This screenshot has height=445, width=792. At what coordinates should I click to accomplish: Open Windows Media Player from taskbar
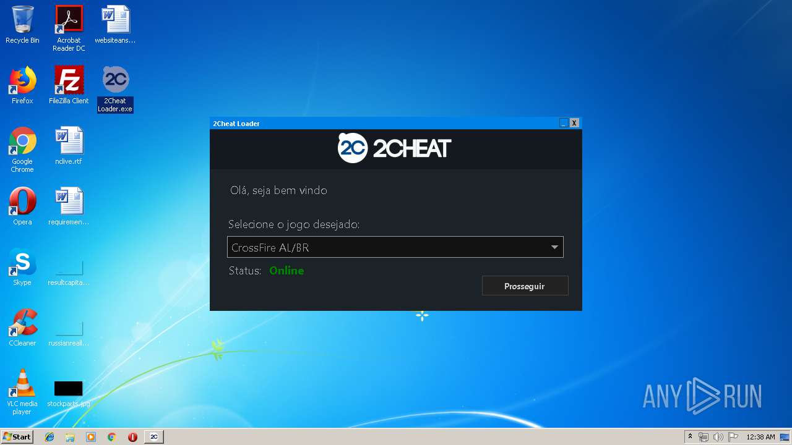click(91, 437)
